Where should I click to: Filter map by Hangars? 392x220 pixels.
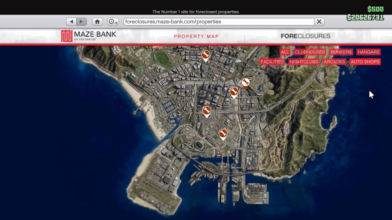[368, 52]
